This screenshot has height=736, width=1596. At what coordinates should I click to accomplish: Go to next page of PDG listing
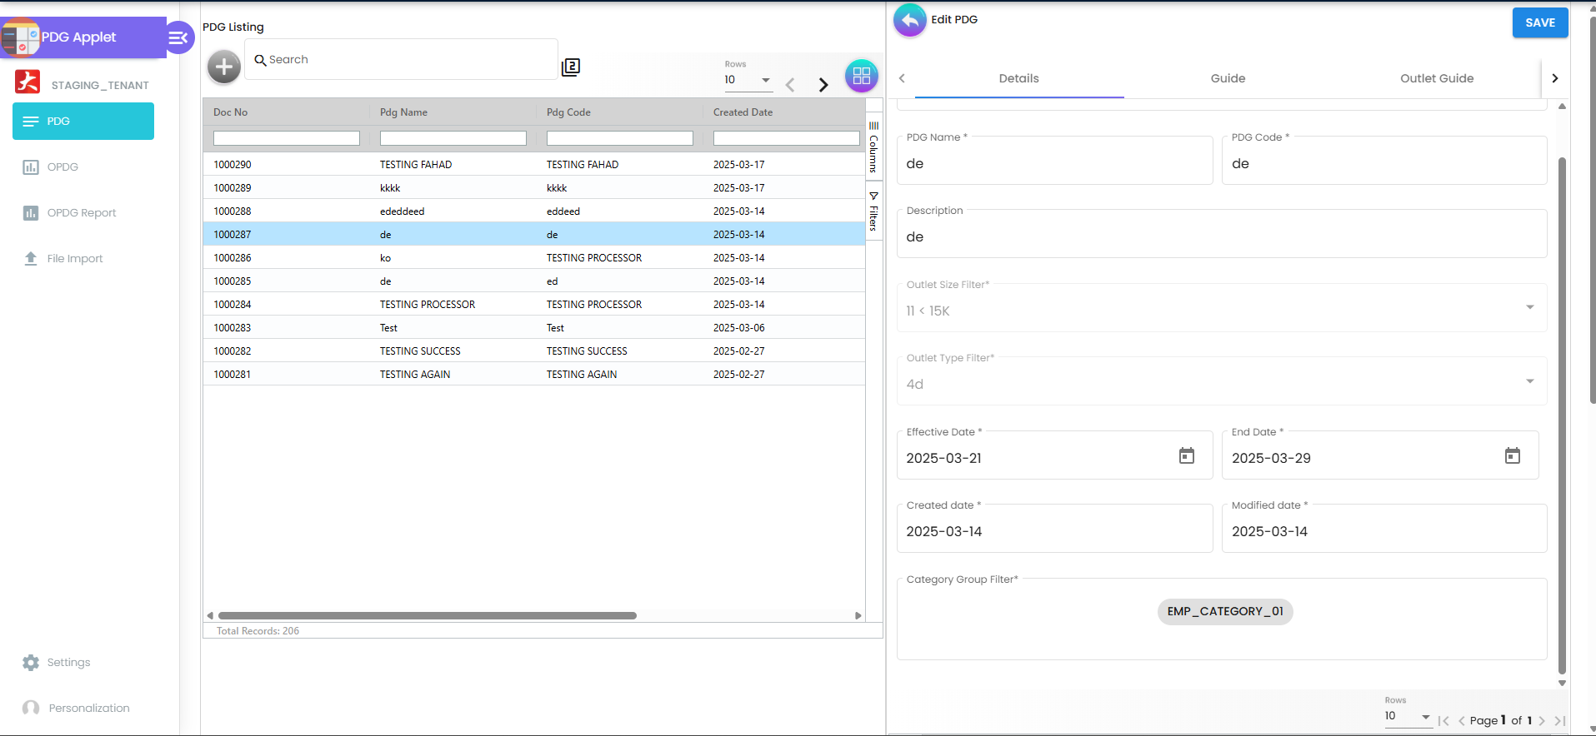pyautogui.click(x=823, y=84)
